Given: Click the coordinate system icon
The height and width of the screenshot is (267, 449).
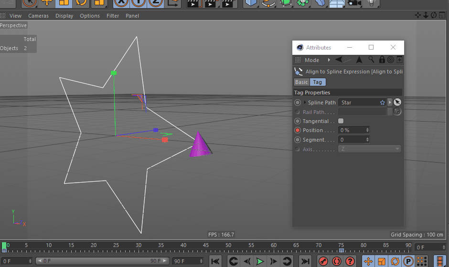Looking at the screenshot, I should point(172,2).
